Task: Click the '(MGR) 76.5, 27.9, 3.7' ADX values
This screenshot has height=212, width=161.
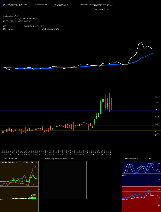Action: (33, 26)
